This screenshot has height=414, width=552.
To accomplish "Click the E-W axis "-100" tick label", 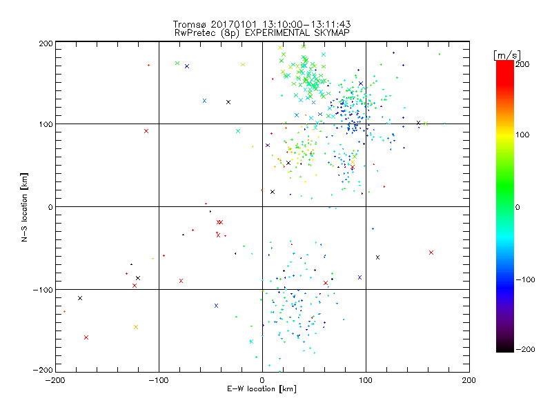I will (x=159, y=380).
